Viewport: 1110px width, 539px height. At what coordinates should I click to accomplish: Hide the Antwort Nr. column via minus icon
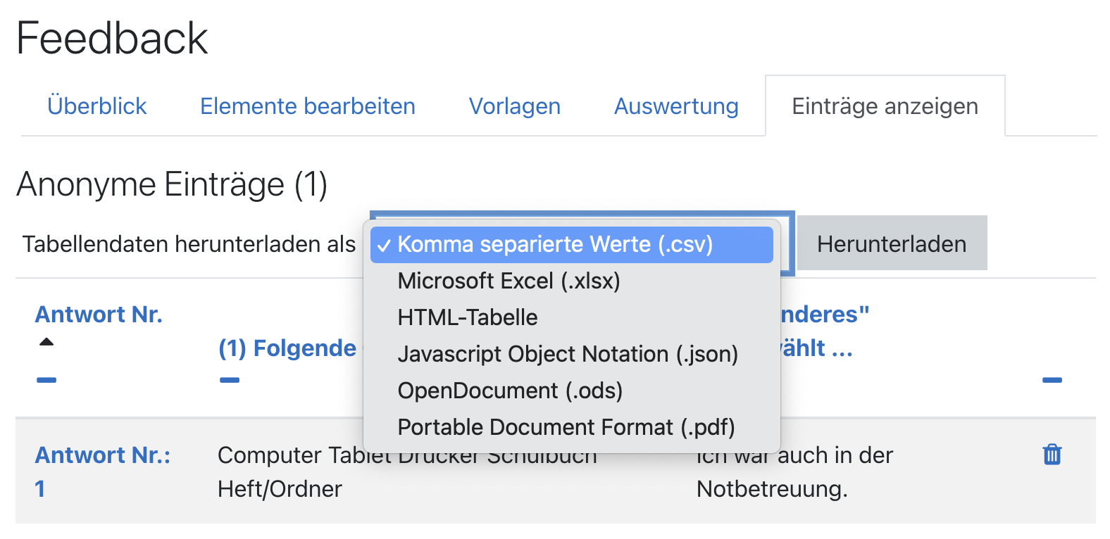pyautogui.click(x=46, y=380)
